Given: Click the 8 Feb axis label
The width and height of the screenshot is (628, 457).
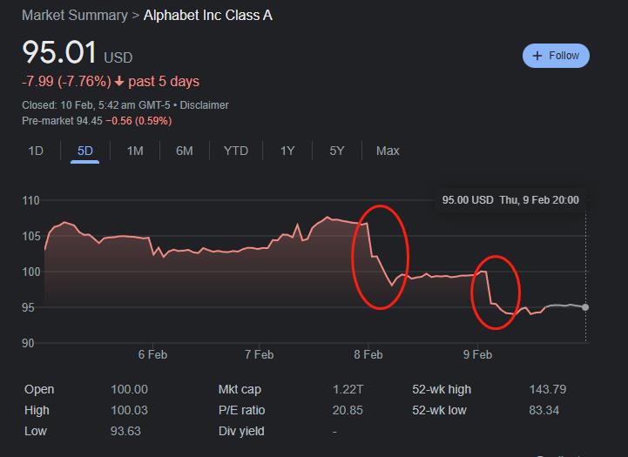Looking at the screenshot, I should point(368,354).
